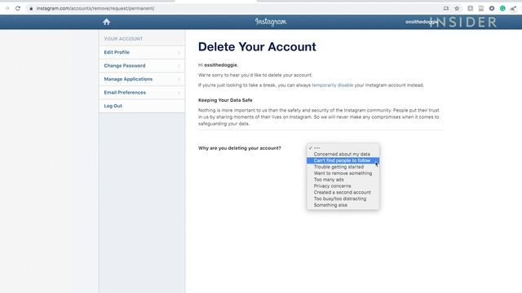Open the green Grammarly extension icon
This screenshot has height=293, width=522.
(502, 8)
